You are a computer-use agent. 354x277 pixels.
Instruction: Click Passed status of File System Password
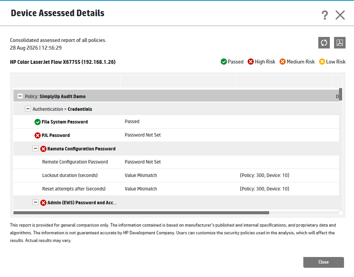(132, 122)
